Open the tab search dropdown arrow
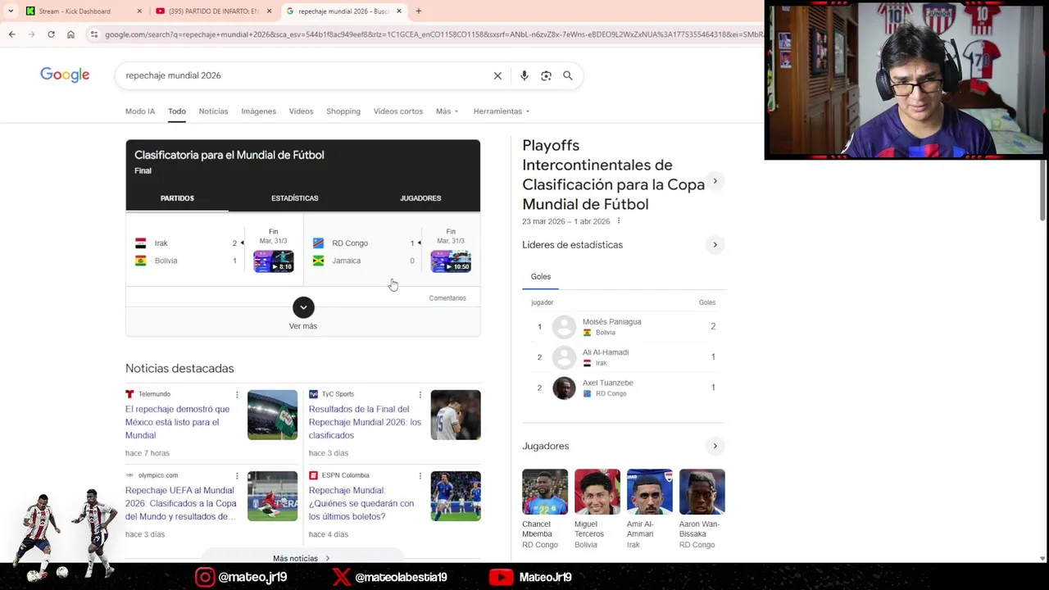Screen dimensions: 1049x590 (x=11, y=11)
